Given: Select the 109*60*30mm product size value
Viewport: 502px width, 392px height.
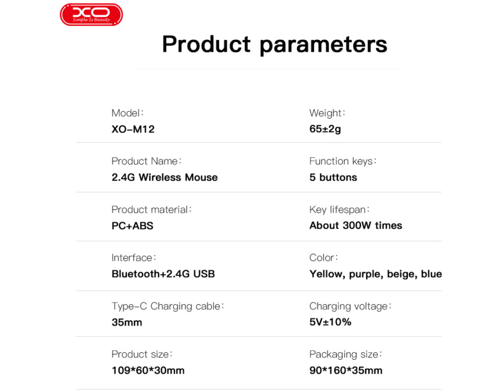Looking at the screenshot, I should (x=148, y=370).
